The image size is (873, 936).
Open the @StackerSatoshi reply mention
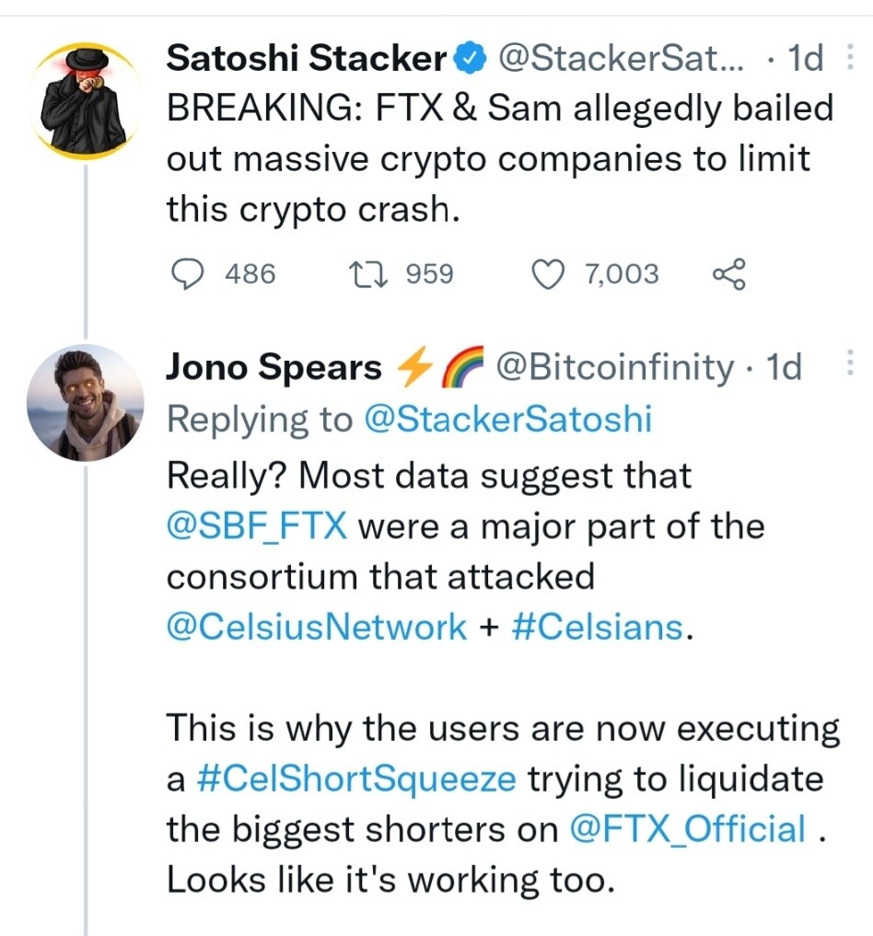click(507, 419)
